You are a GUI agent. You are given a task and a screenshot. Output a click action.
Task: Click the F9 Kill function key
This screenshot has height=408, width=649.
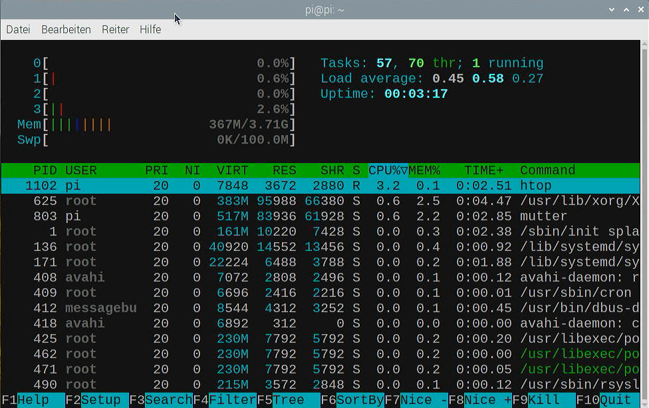(544, 400)
